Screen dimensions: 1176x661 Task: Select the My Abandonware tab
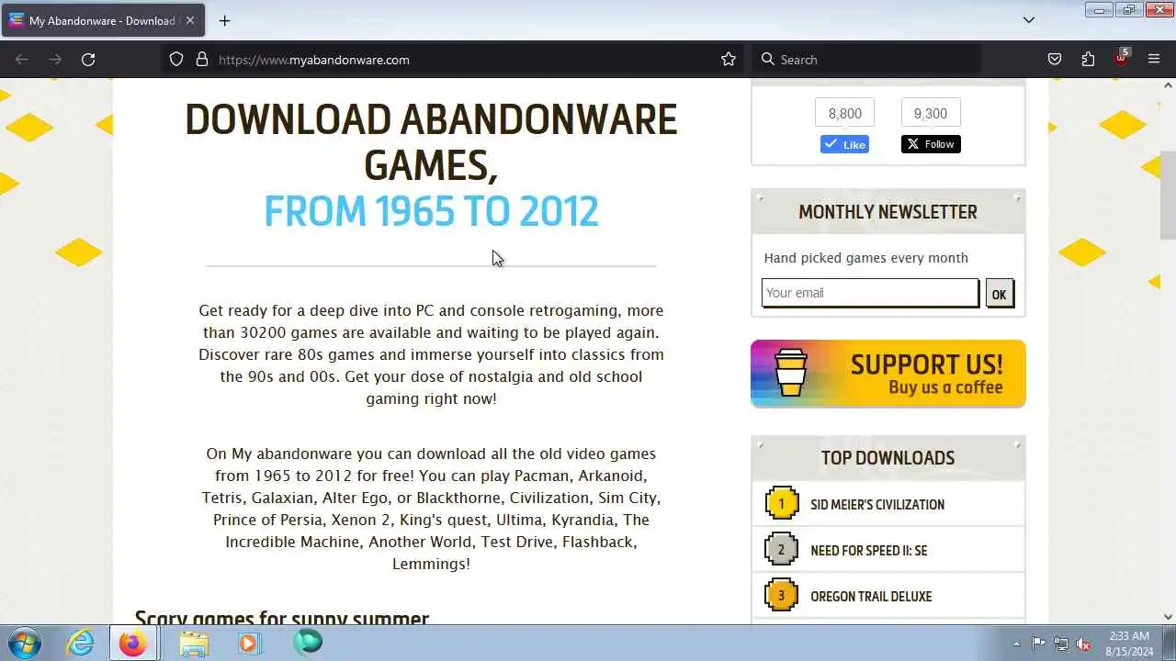[x=102, y=20]
